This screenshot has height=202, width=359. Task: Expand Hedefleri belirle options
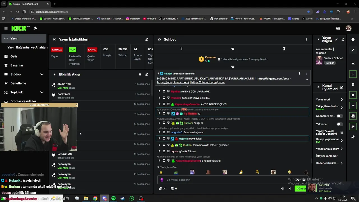(342, 163)
